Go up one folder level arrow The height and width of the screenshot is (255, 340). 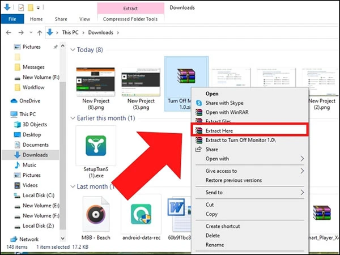(x=40, y=33)
